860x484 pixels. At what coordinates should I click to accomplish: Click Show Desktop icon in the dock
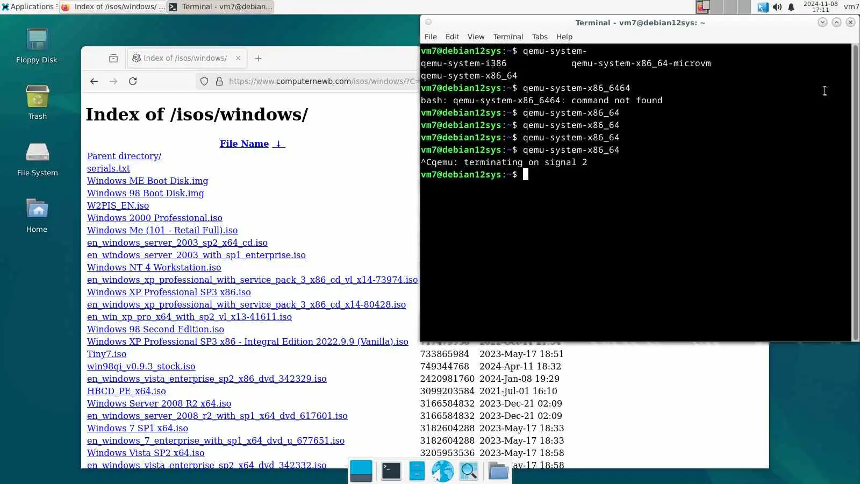click(x=361, y=471)
